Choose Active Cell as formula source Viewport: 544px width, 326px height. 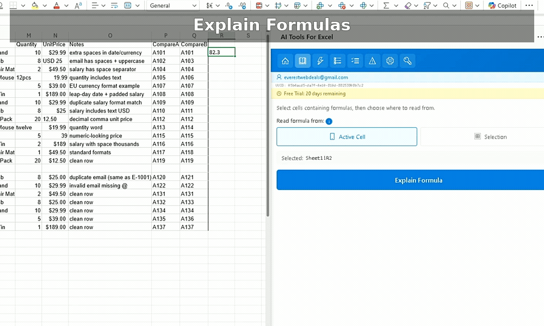pyautogui.click(x=347, y=137)
